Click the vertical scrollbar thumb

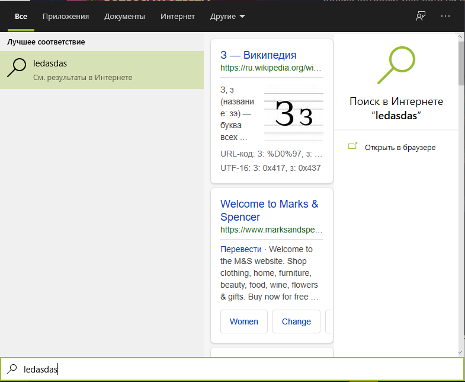coord(461,63)
